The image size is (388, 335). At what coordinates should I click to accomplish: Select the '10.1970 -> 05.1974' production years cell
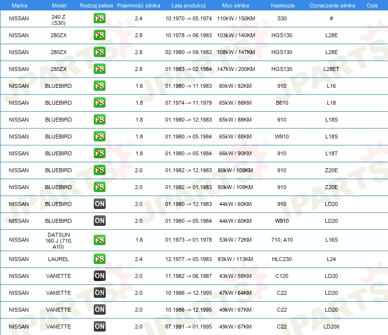click(189, 18)
